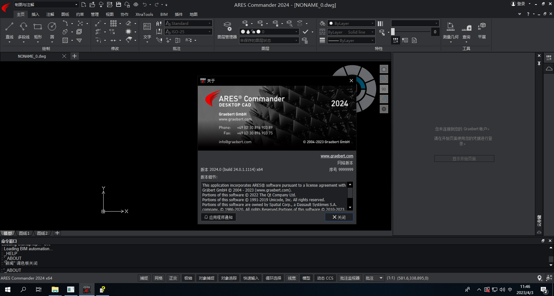The width and height of the screenshot is (554, 296).
Task: Click the Login (登录) button in title bar
Action: pyautogui.click(x=518, y=4)
